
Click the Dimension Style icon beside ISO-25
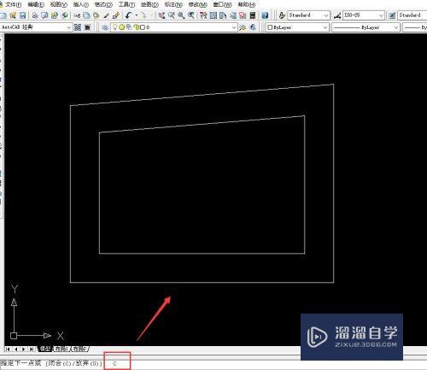click(337, 15)
